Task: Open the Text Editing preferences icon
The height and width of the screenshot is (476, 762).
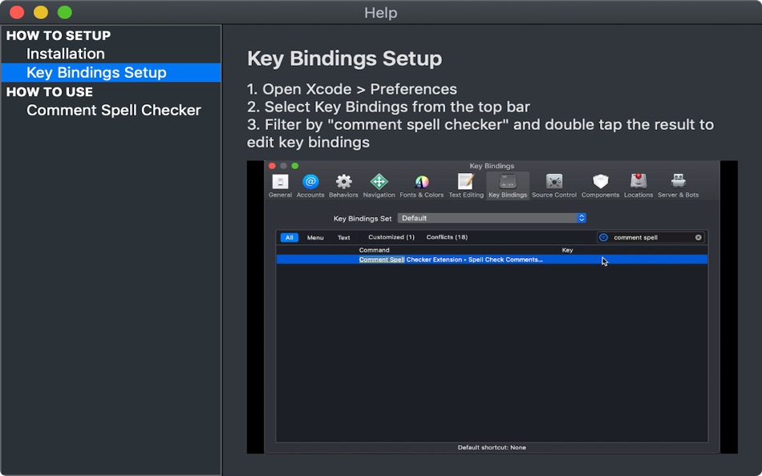Action: (466, 186)
